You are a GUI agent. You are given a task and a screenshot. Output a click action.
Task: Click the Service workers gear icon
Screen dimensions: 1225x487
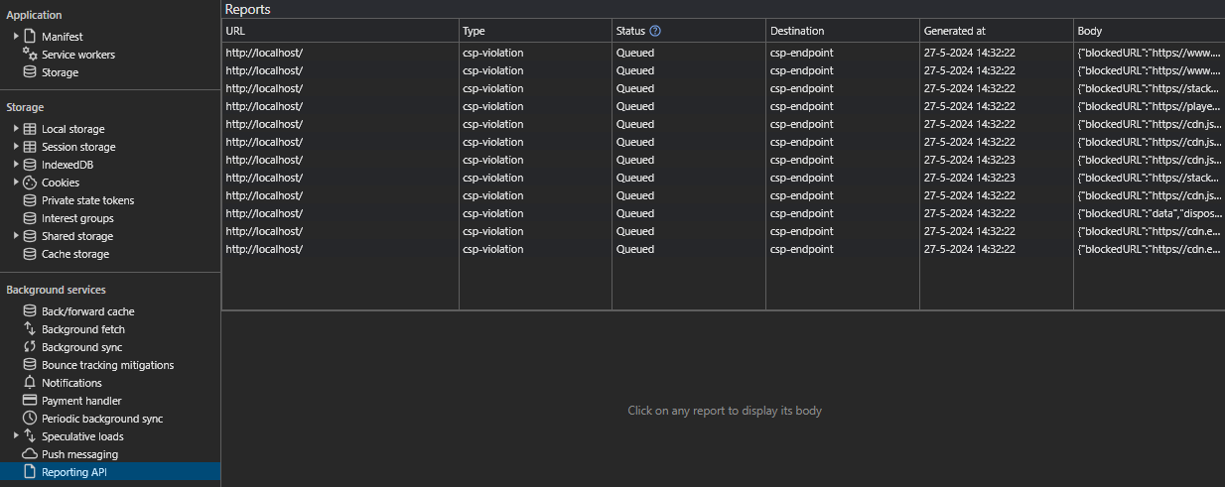[30, 55]
